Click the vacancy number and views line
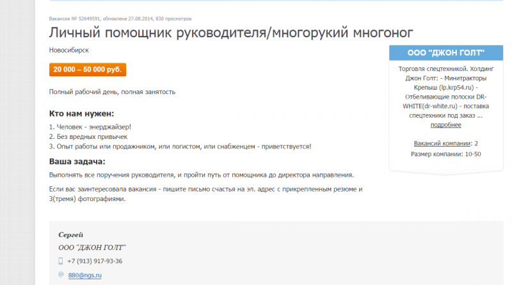This screenshot has width=512, height=285. click(x=129, y=19)
